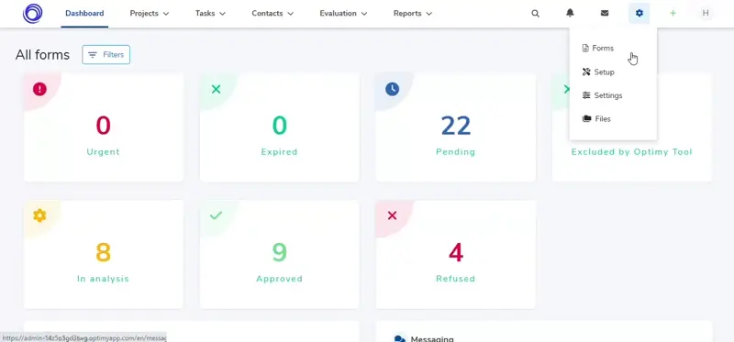This screenshot has height=342, width=734.
Task: Click the red exclamation icon on Urgent card
Action: coord(39,89)
